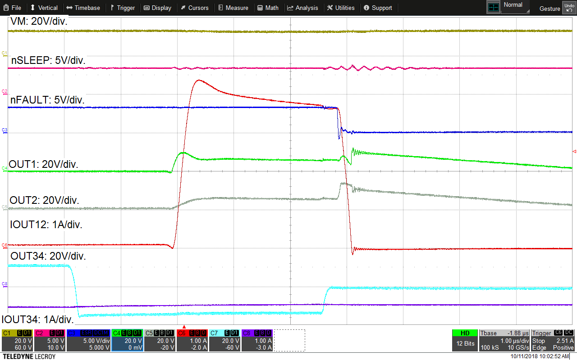Open the pink C2 channel descriptor
Image resolution: width=577 pixels, height=360 pixels.
(x=50, y=340)
